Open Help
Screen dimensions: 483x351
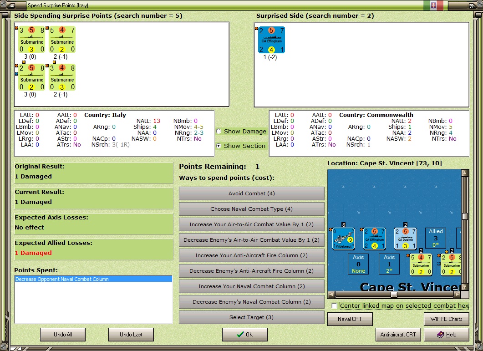(446, 334)
